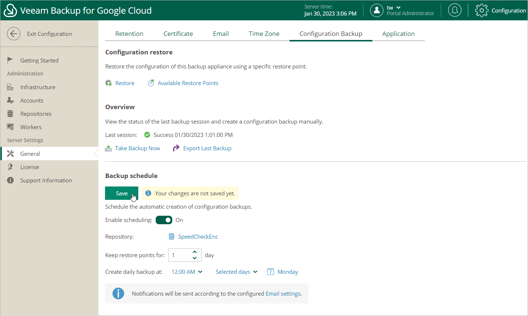Click the Portal Administrator role text
Viewport: 528px width, 316px height.
[x=410, y=13]
